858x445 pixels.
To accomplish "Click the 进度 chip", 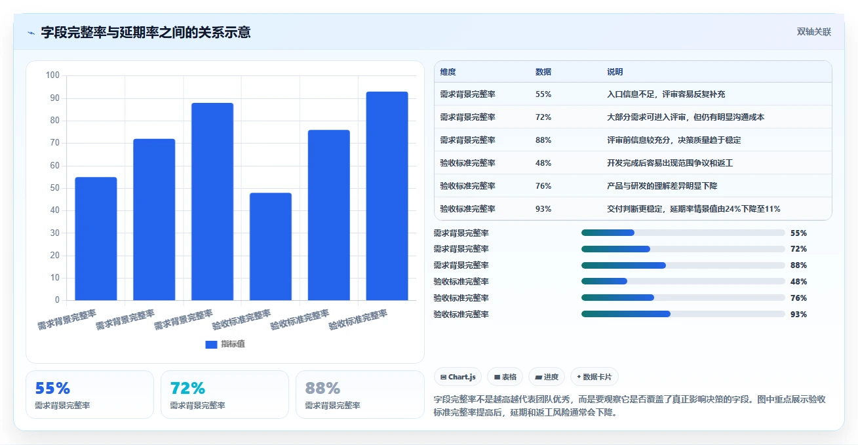I will click(x=547, y=377).
